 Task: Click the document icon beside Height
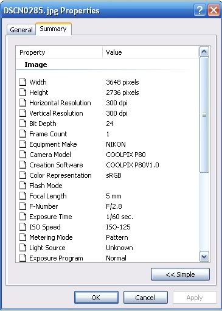pyautogui.click(x=23, y=93)
